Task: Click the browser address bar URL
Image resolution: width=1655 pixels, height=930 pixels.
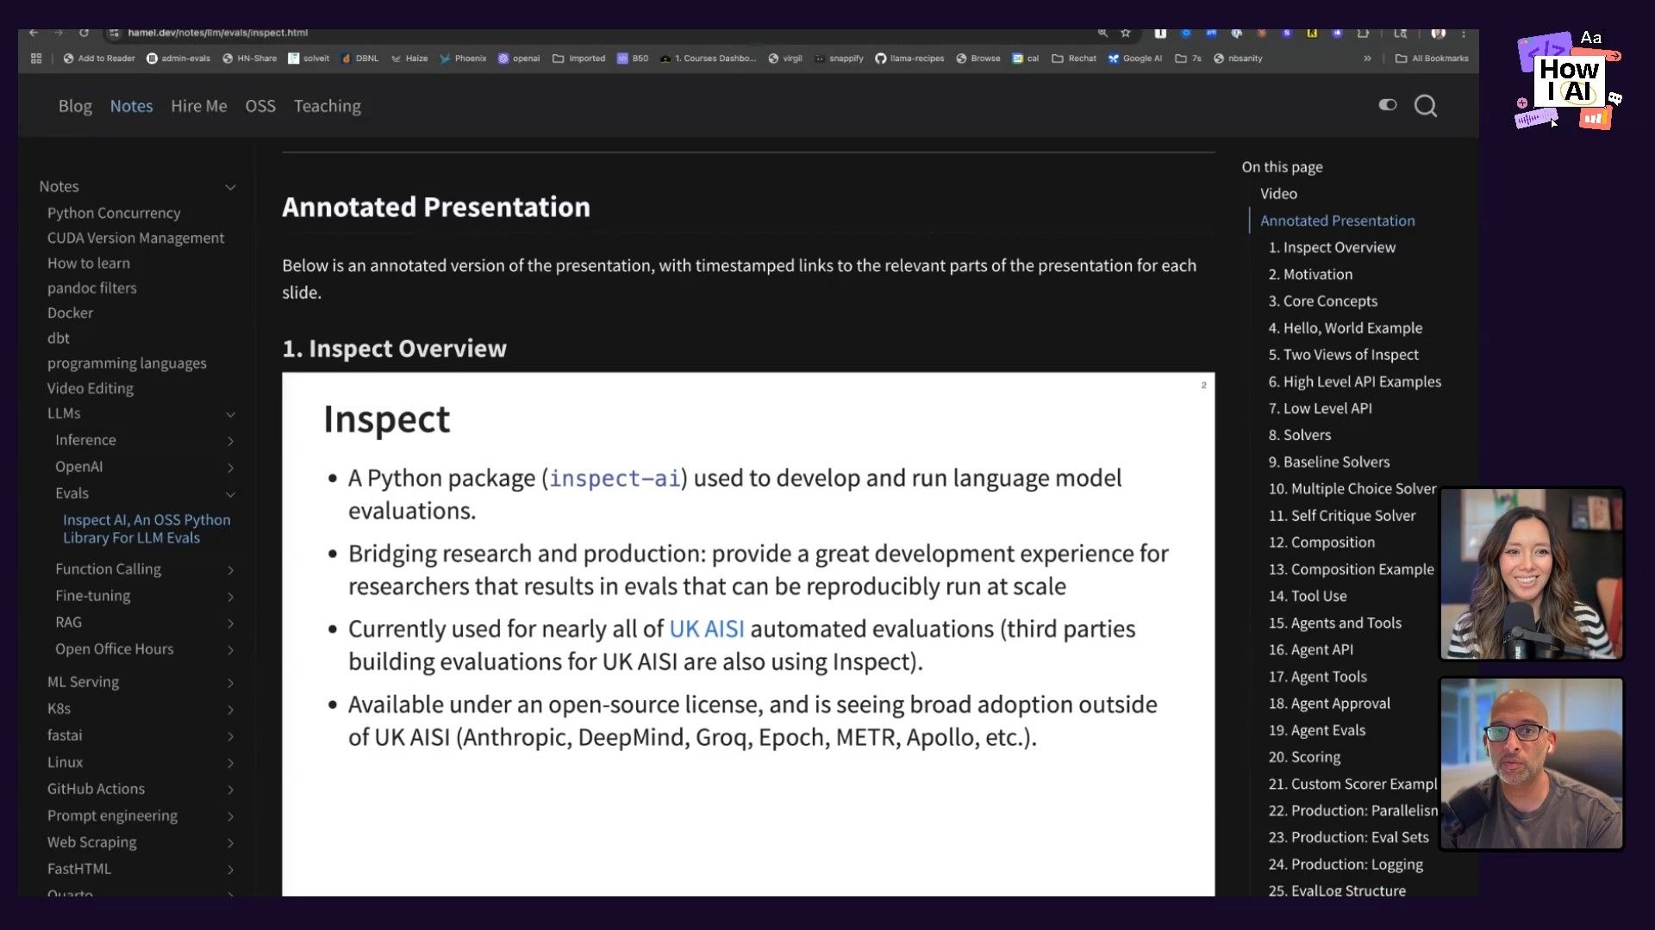Action: point(218,33)
